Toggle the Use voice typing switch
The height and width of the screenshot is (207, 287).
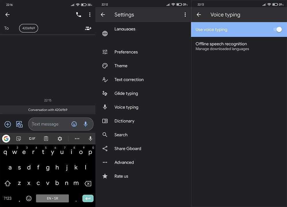point(277,30)
